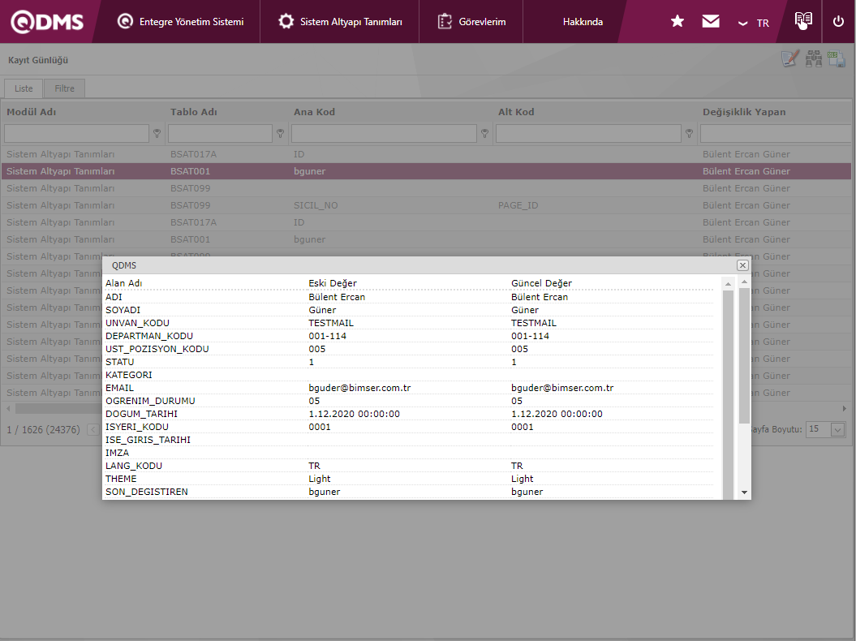Open Sistem Altyapı Tanımları menu
This screenshot has width=856, height=641.
[x=340, y=22]
